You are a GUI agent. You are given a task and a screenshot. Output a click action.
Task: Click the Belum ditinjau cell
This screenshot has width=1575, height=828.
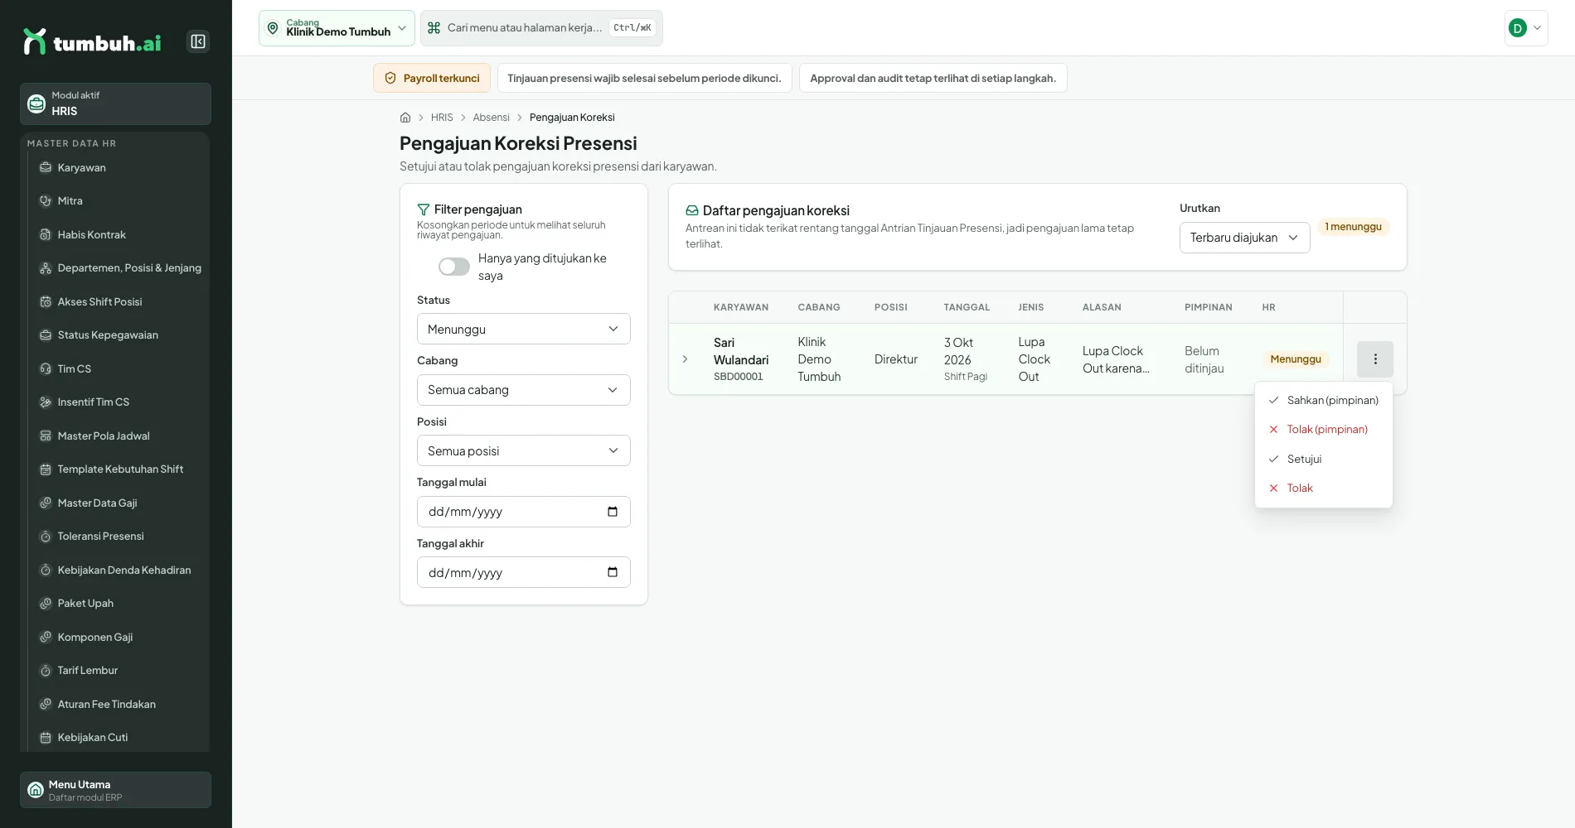tap(1204, 359)
